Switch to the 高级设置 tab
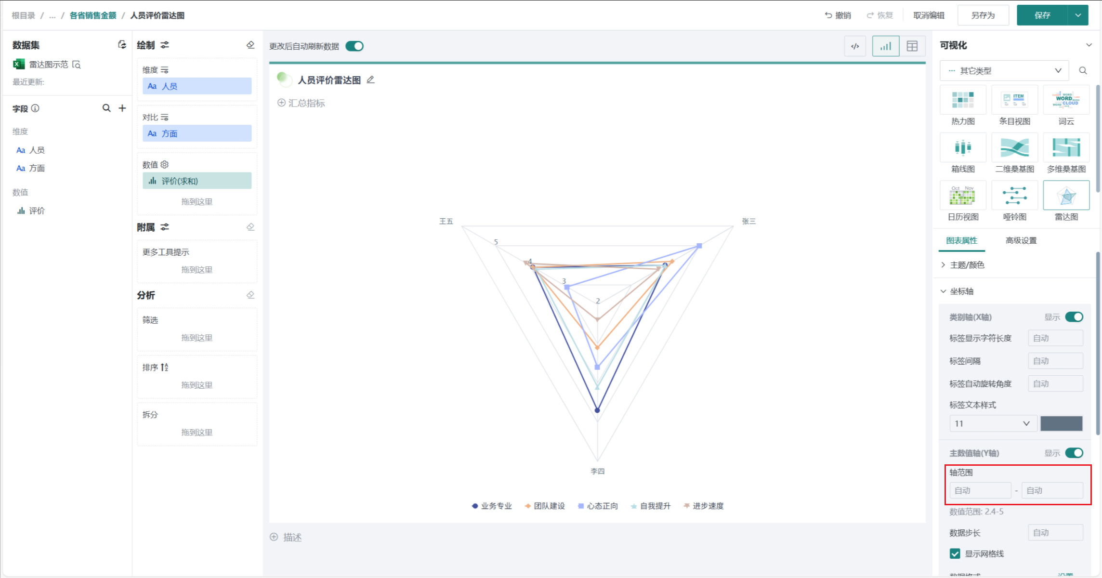This screenshot has height=578, width=1102. coord(1021,240)
